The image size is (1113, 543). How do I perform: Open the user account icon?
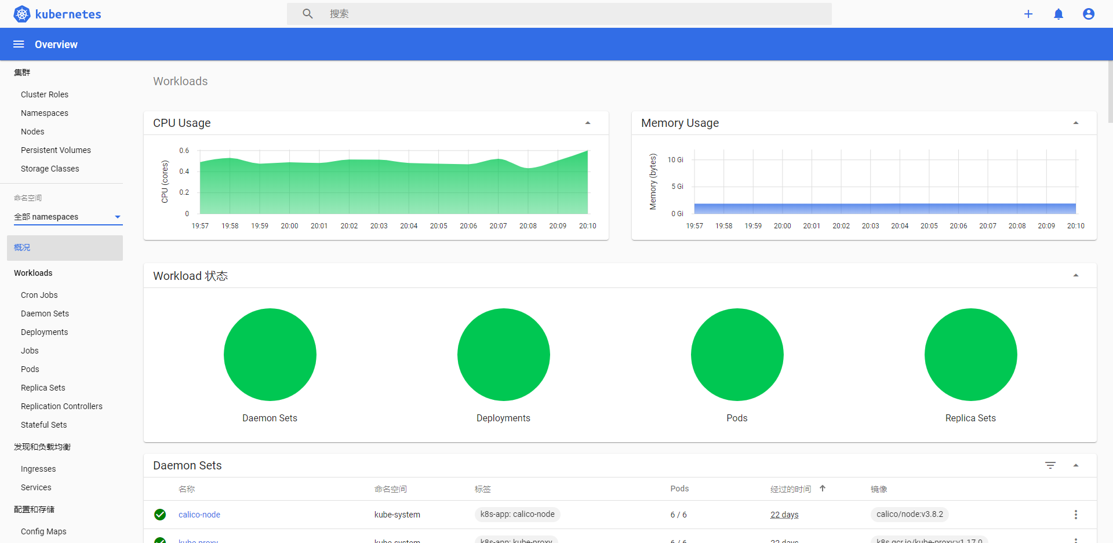pyautogui.click(x=1089, y=14)
